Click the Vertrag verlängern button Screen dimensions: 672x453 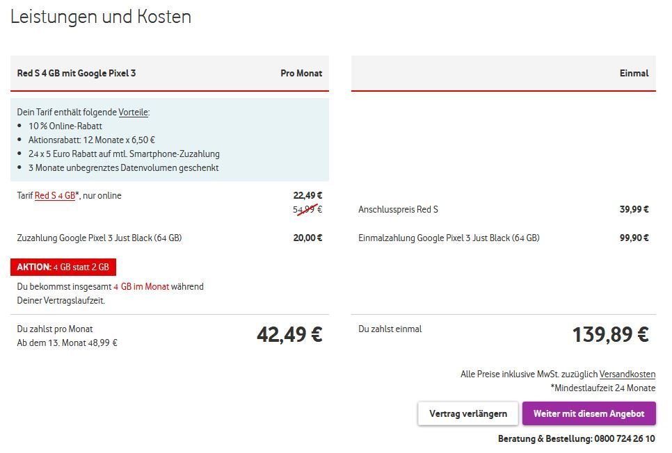[x=468, y=413]
